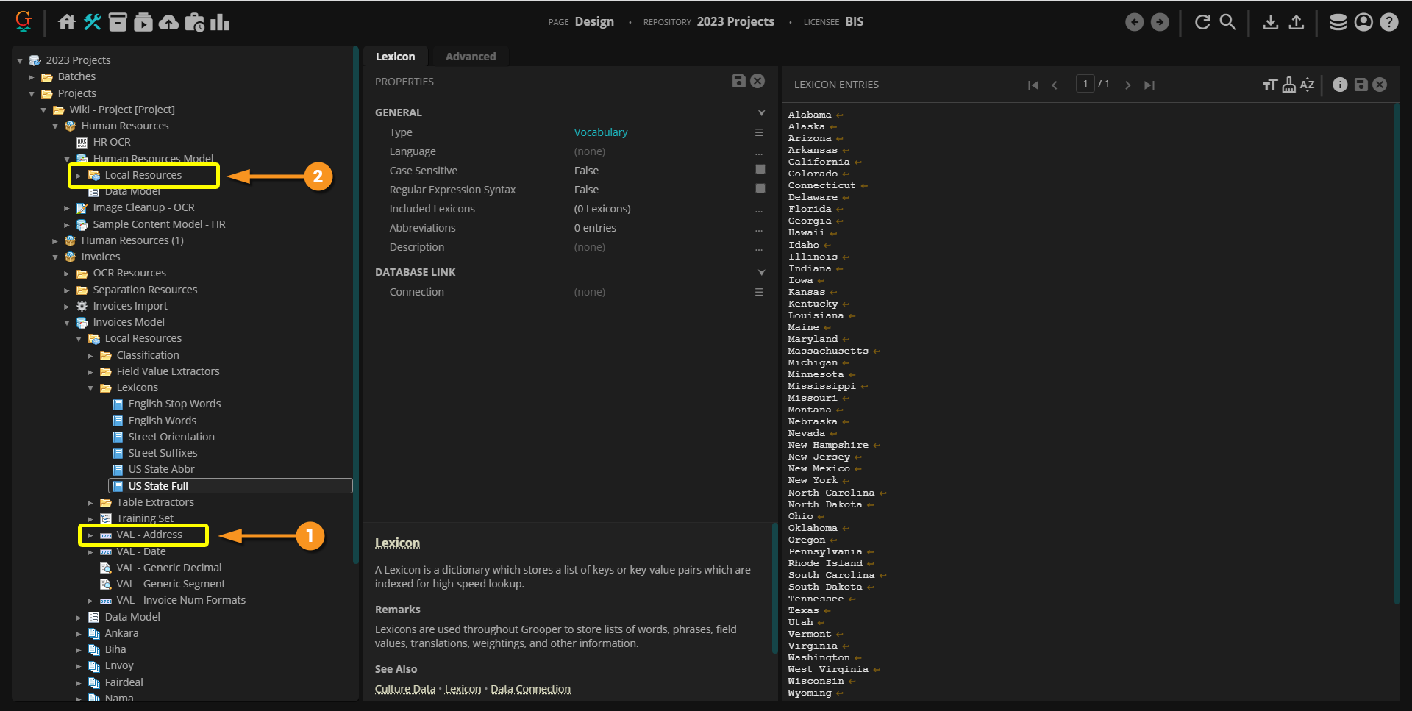This screenshot has width=1412, height=711.
Task: Open the bar chart Stats icon
Action: [220, 22]
